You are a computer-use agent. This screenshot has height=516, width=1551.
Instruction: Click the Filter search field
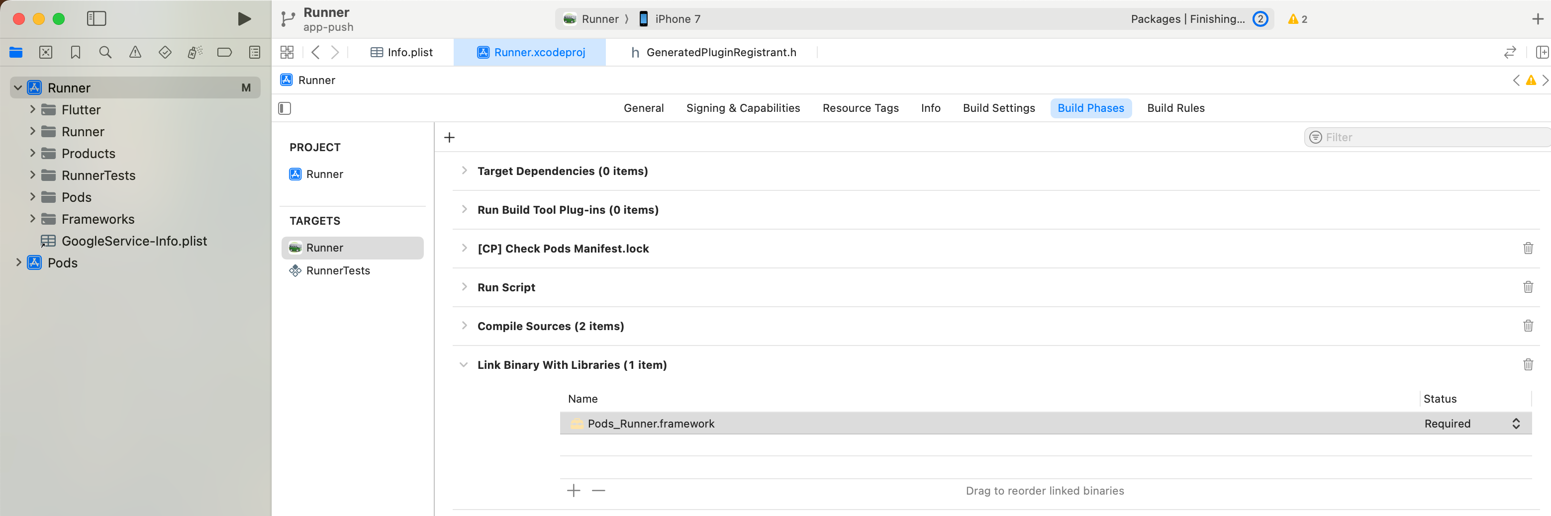(1427, 137)
